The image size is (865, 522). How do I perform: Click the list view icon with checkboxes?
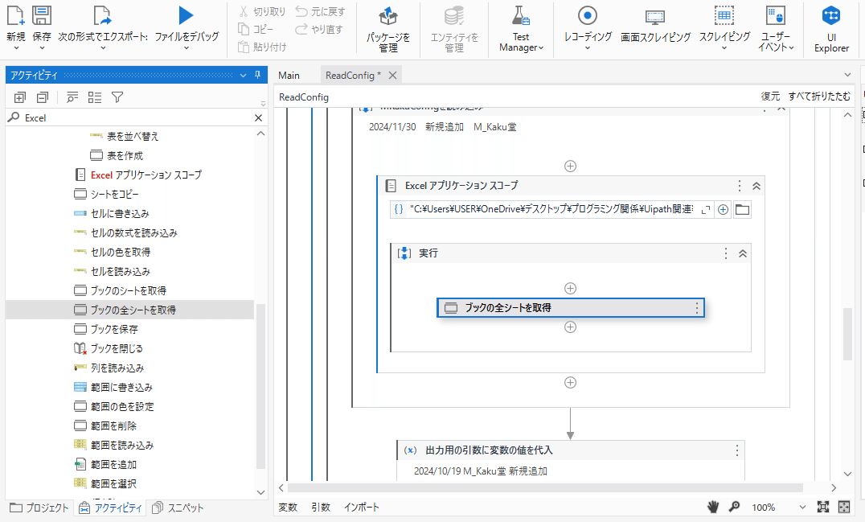95,97
